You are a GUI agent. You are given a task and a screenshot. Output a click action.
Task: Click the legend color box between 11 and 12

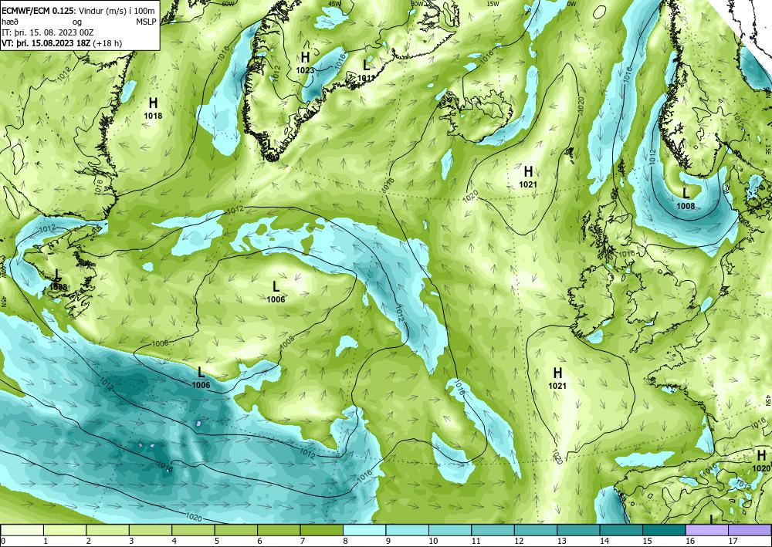click(493, 530)
